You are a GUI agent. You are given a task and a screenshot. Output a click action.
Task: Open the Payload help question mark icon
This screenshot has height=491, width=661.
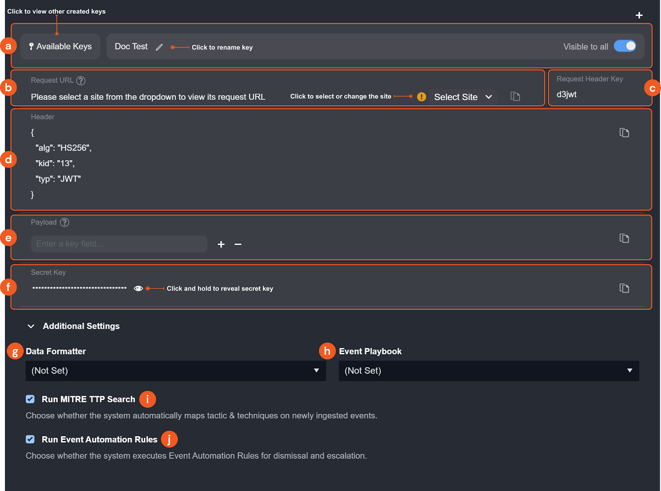pos(64,222)
